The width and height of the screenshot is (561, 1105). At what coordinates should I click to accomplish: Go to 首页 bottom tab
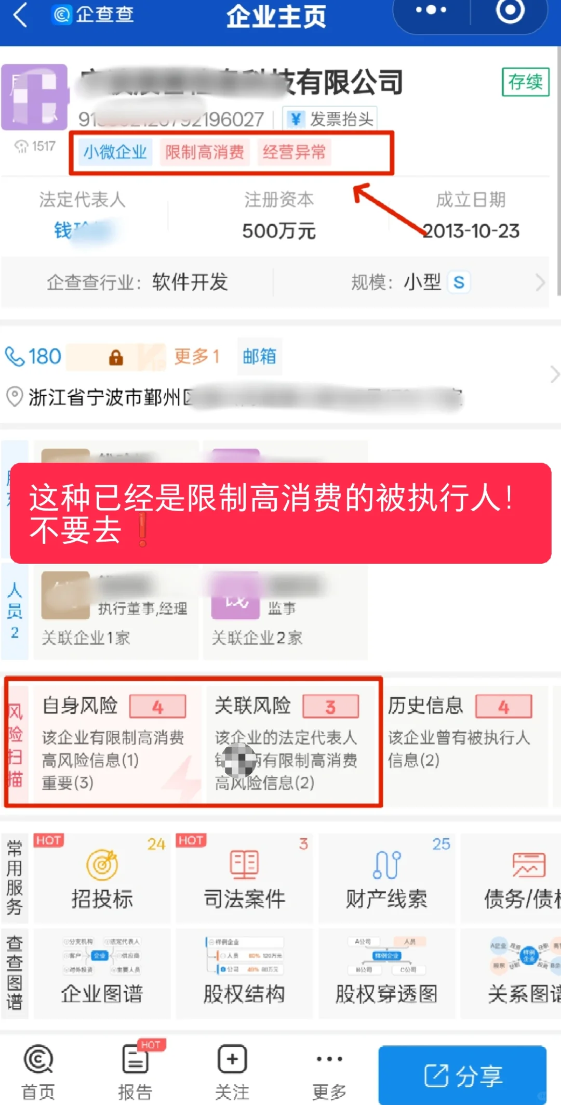click(38, 1072)
